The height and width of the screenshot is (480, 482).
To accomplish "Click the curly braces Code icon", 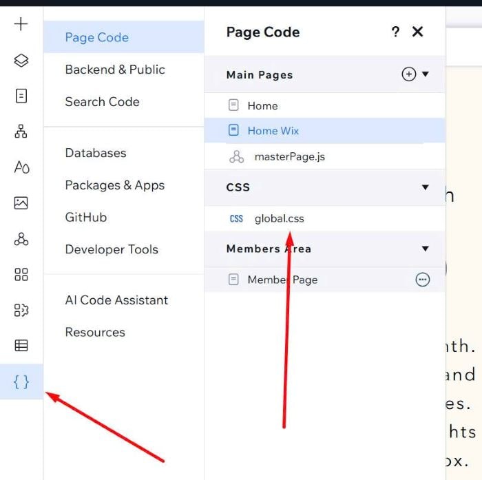I will pyautogui.click(x=21, y=382).
